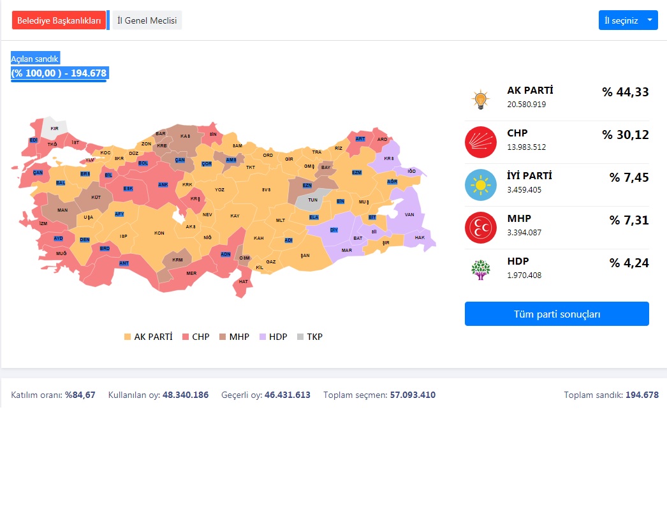This screenshot has height=507, width=667.
Task: Select the KAY province on the map
Action: [235, 216]
